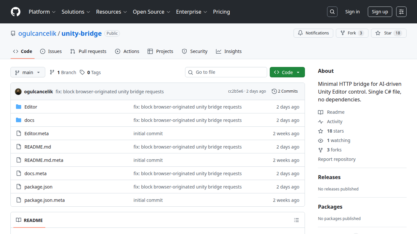Open the appearance settings icon button
The height and width of the screenshot is (234, 417).
(x=401, y=12)
